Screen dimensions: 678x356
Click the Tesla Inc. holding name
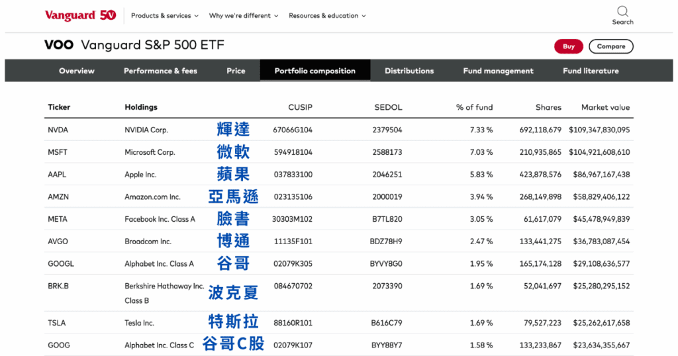pyautogui.click(x=139, y=323)
